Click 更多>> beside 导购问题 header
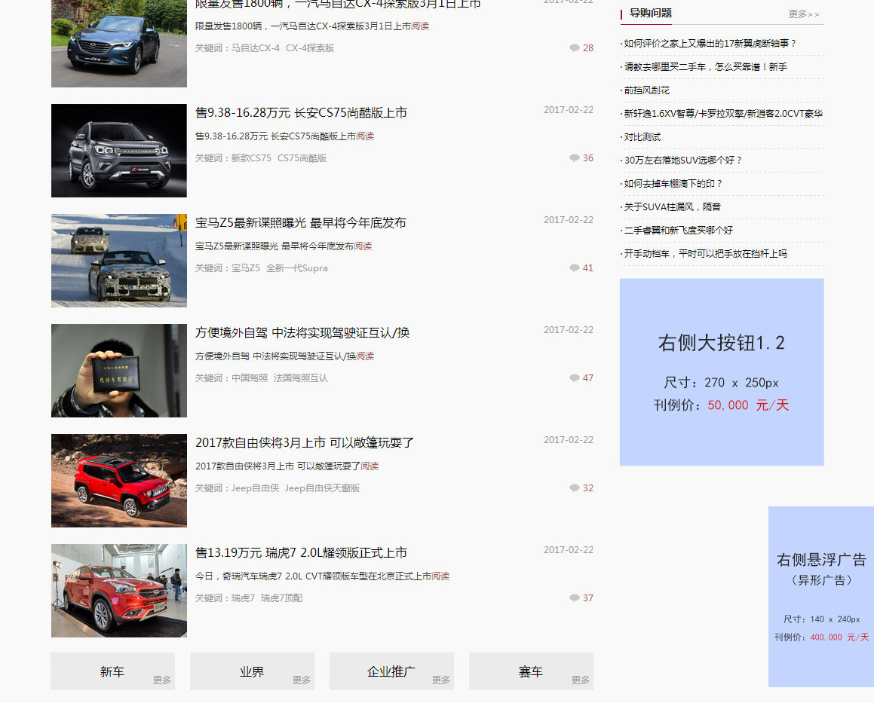This screenshot has height=703, width=874. click(x=804, y=14)
